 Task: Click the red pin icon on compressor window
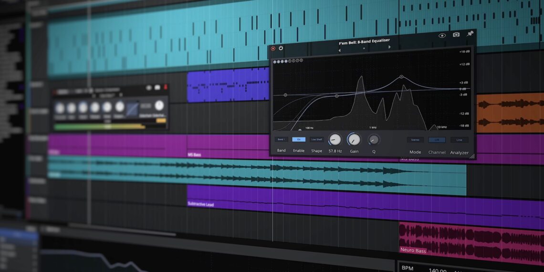click(166, 87)
